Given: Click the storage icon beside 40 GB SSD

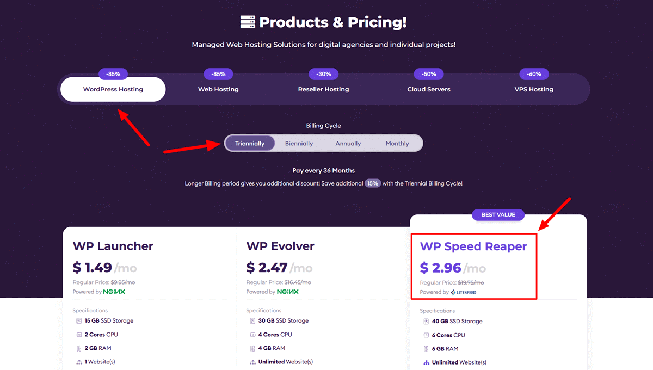Looking at the screenshot, I should tap(426, 322).
